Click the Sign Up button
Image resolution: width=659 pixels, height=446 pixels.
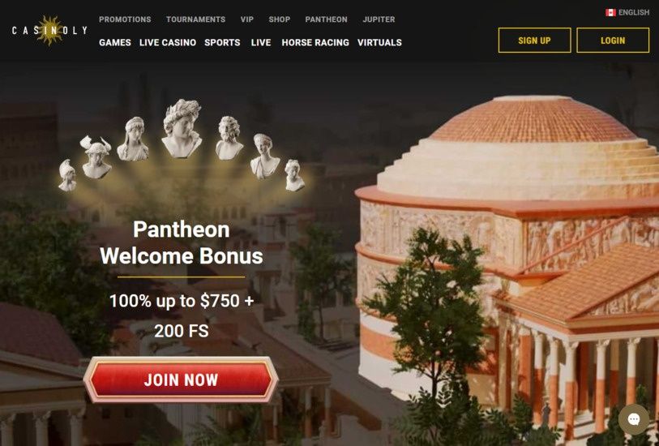click(x=534, y=41)
